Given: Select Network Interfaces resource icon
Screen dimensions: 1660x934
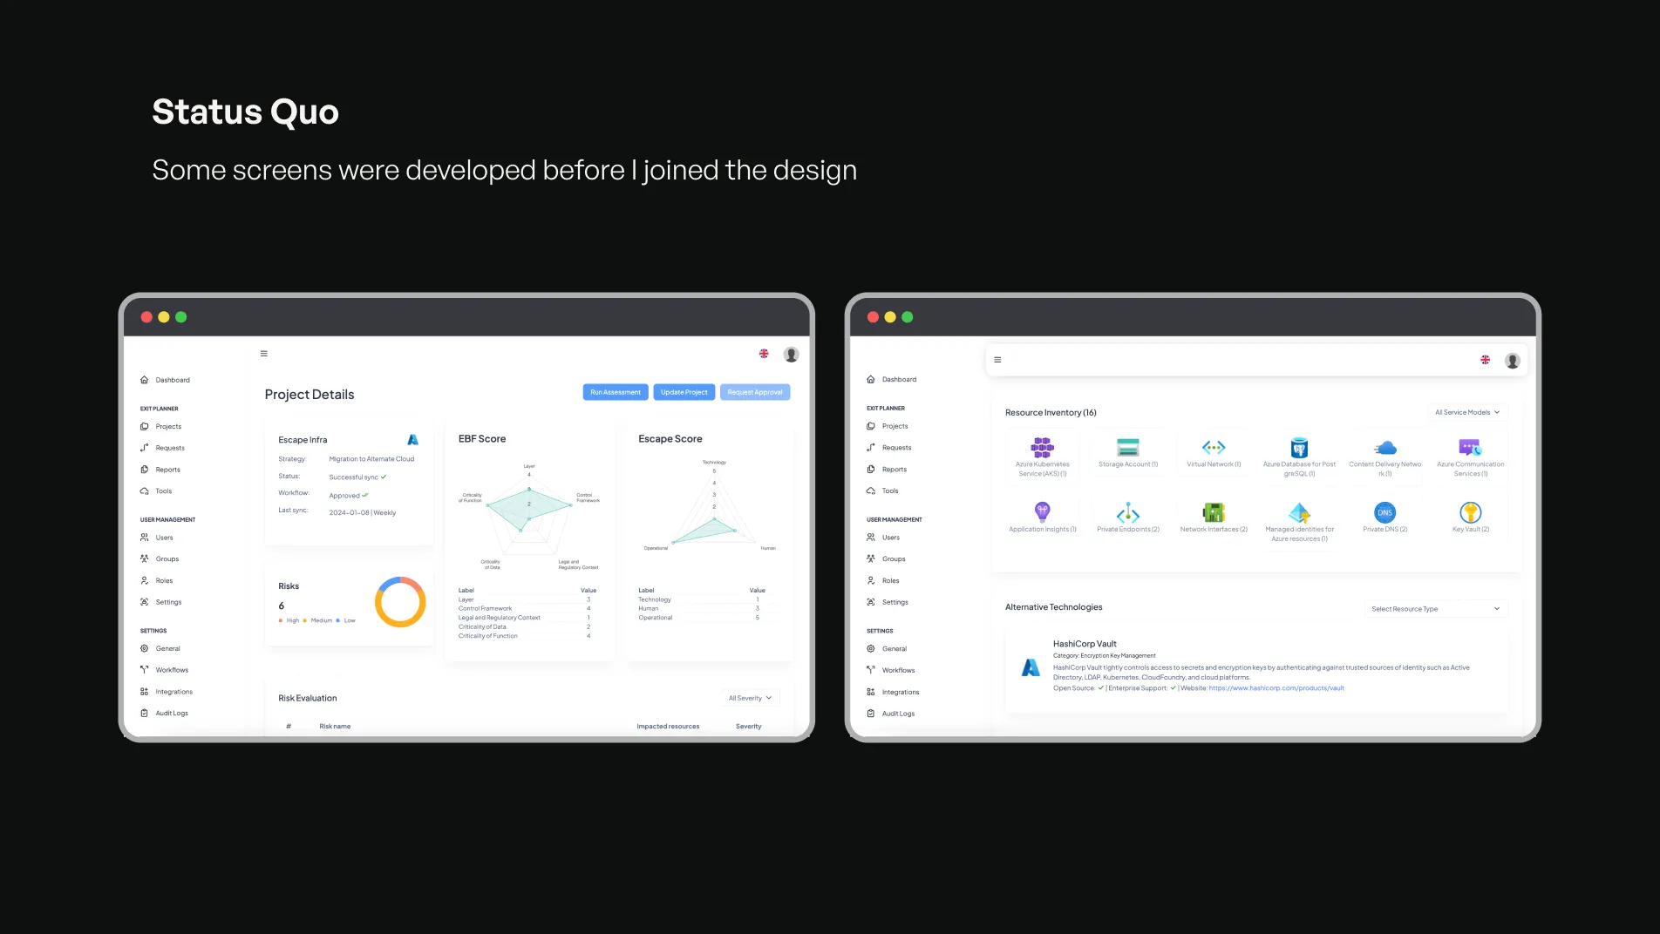Looking at the screenshot, I should pyautogui.click(x=1214, y=512).
